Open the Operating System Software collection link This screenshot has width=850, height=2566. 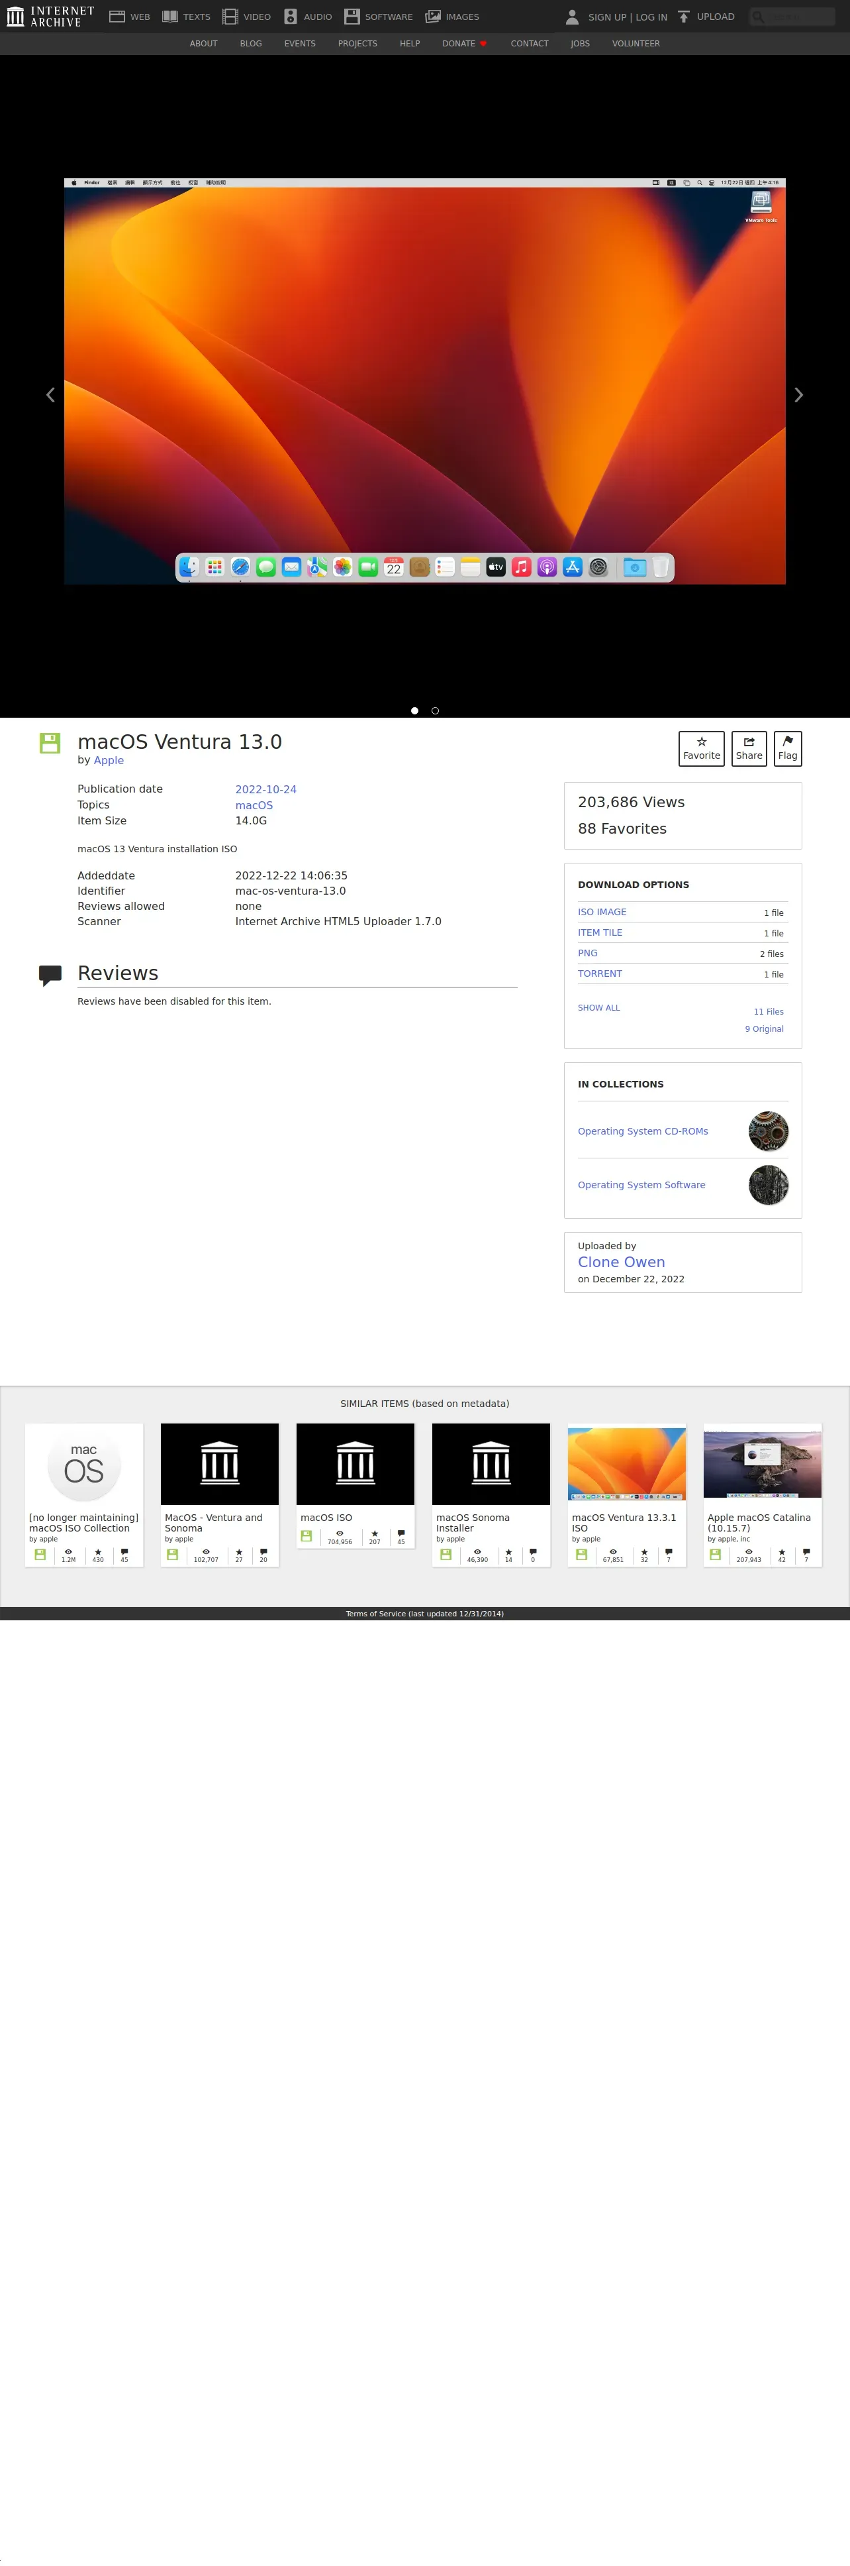(641, 1186)
